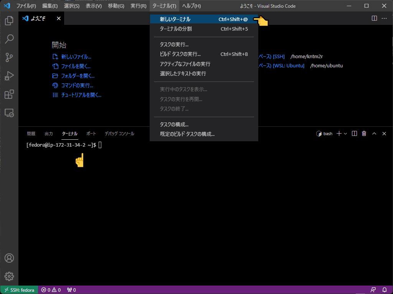Open the 編集(E) menu
Screen dimensions: 393x294
pos(50,6)
